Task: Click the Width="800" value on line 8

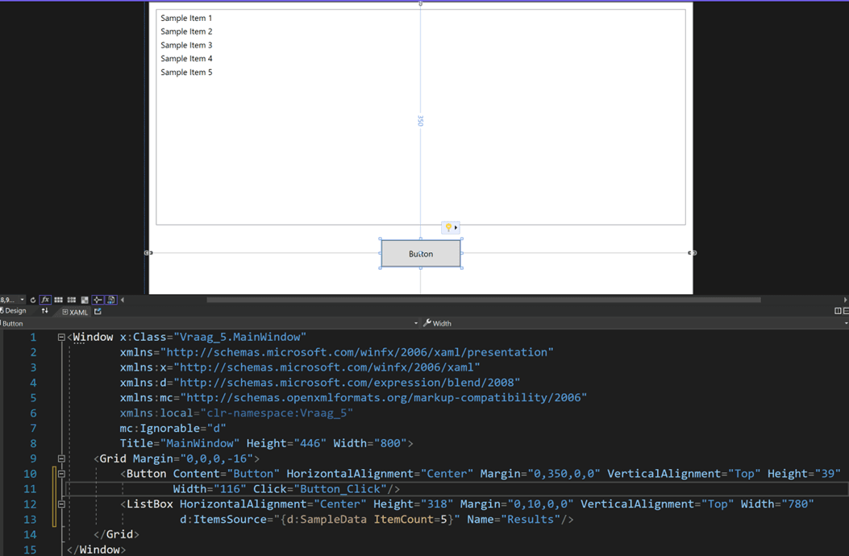Action: [x=390, y=443]
